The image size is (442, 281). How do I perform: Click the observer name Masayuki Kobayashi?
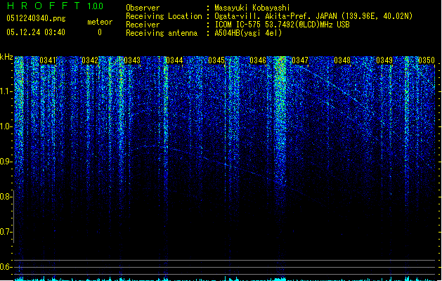coord(252,8)
